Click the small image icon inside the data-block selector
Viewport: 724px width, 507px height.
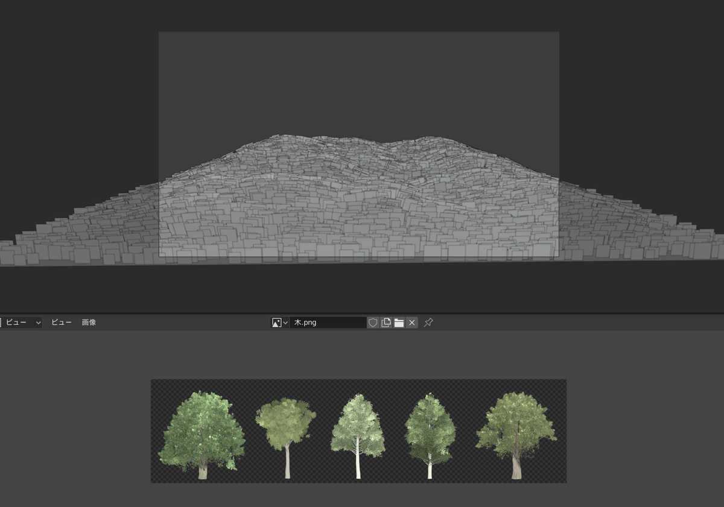276,323
